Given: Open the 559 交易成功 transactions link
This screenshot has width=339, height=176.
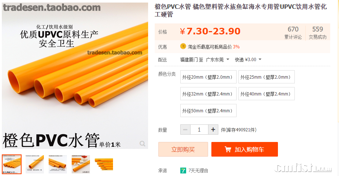Looking at the screenshot, I should point(317,33).
